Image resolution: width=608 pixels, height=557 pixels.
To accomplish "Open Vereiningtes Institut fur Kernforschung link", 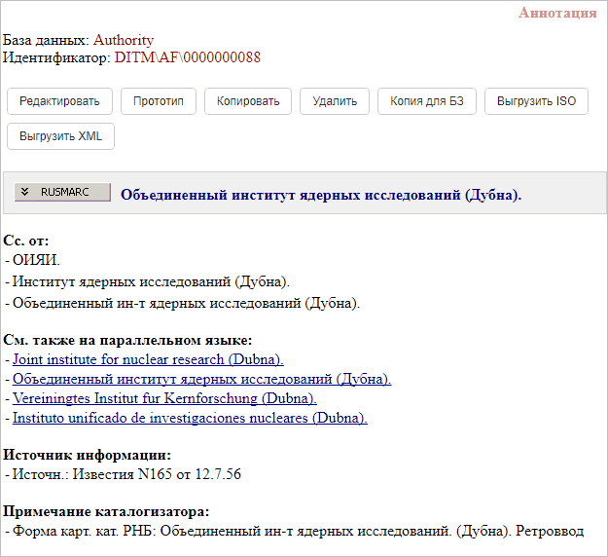I will (164, 398).
